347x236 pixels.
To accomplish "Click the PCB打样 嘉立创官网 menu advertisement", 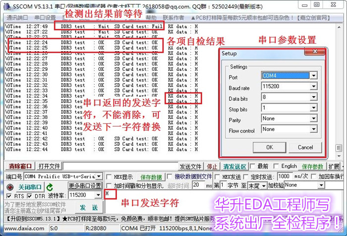I will pyautogui.click(x=260, y=17).
